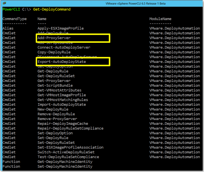Click VMware.DeployAutomation in the Export-AutoDeployState row

[x=175, y=62]
